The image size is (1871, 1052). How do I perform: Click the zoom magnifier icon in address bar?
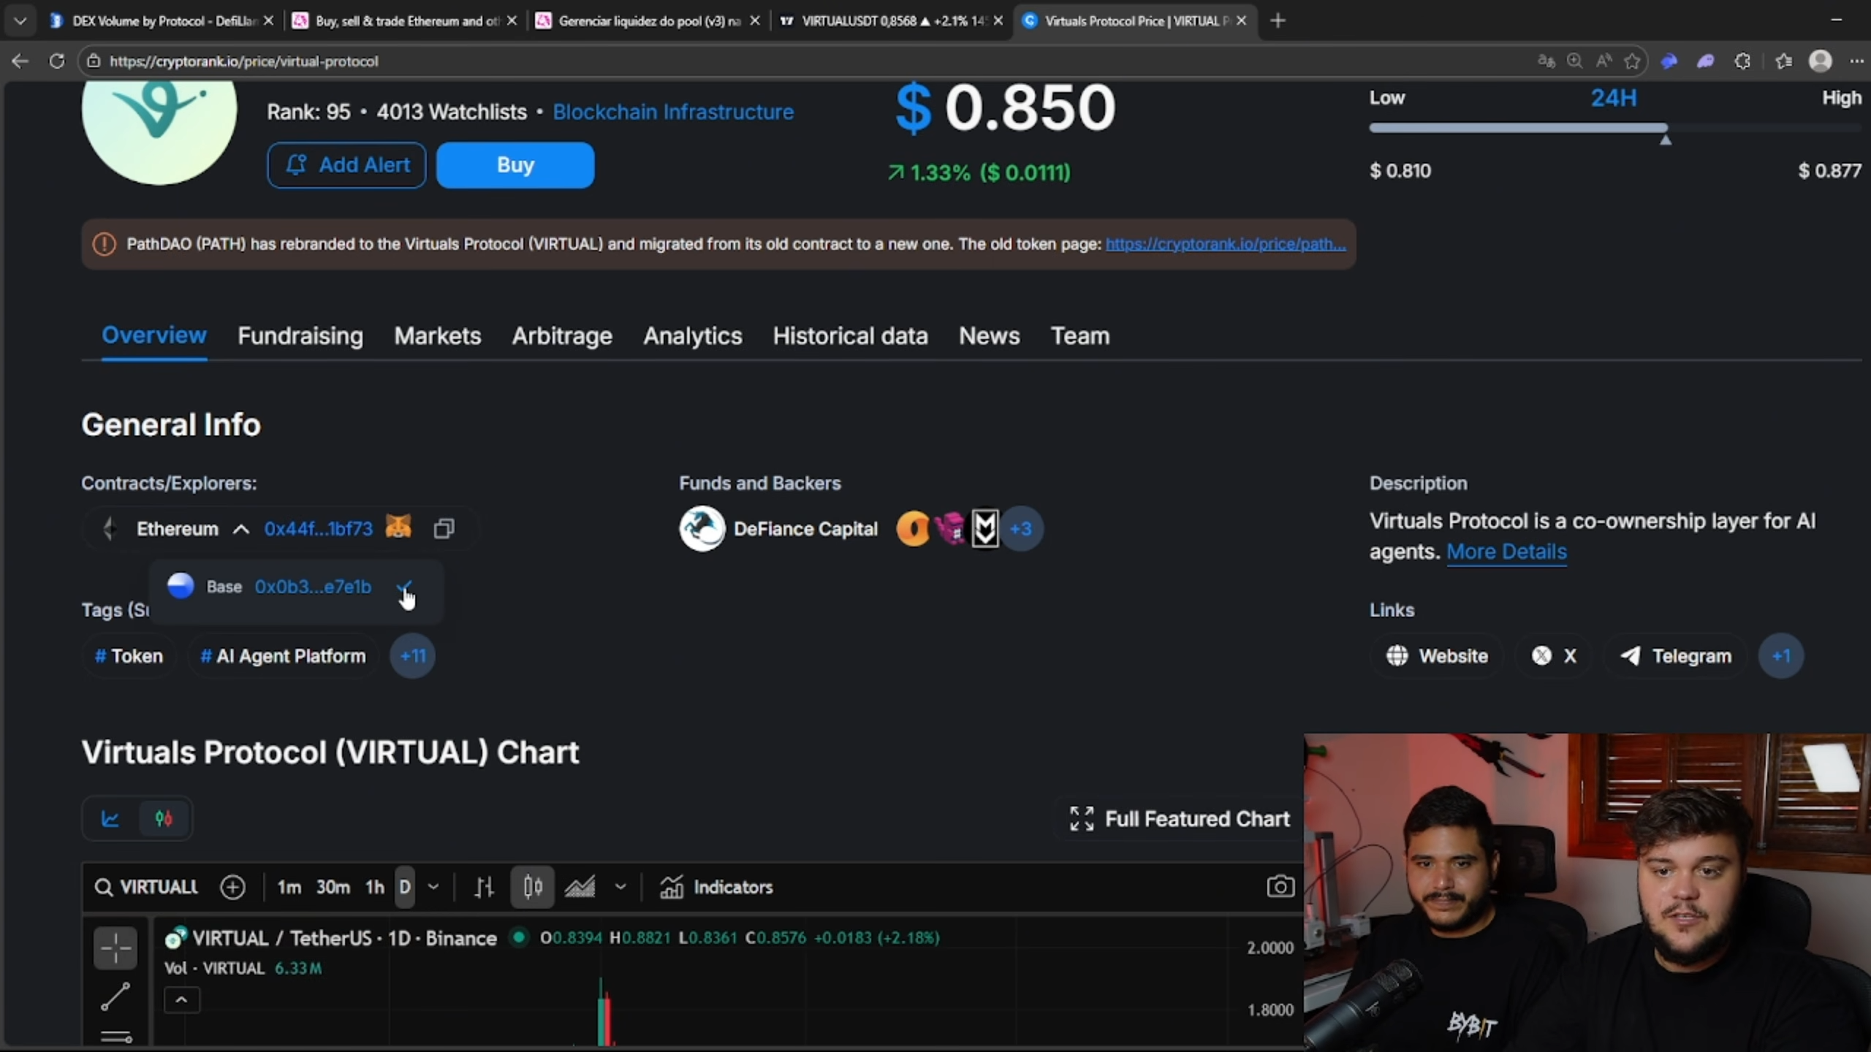1574,61
